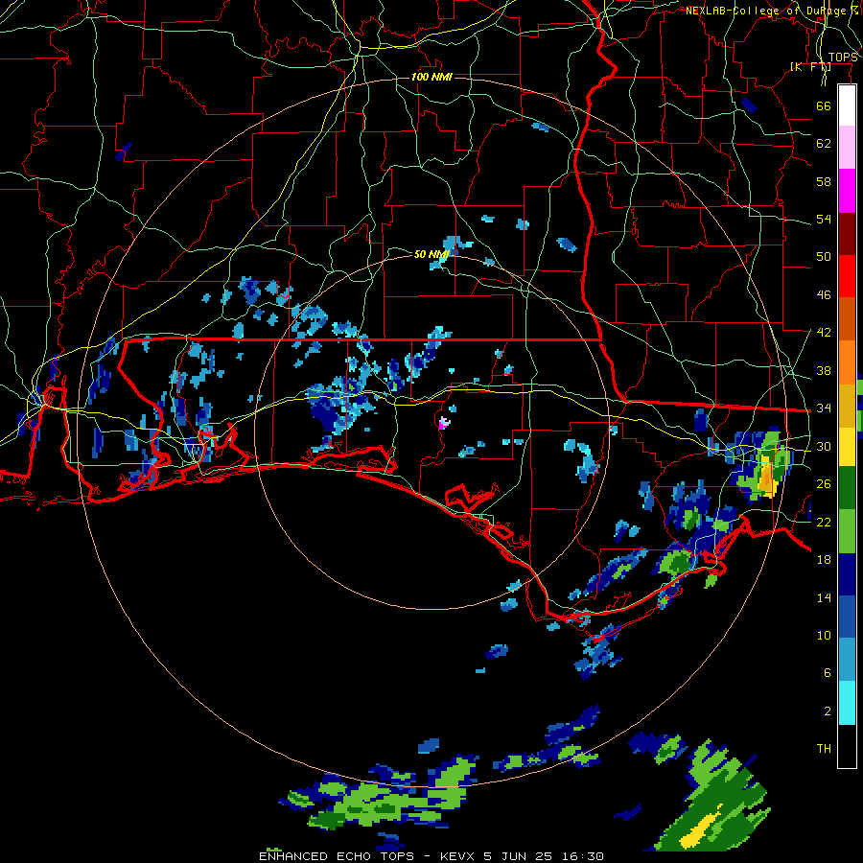Click the 46 legend value

tap(824, 295)
